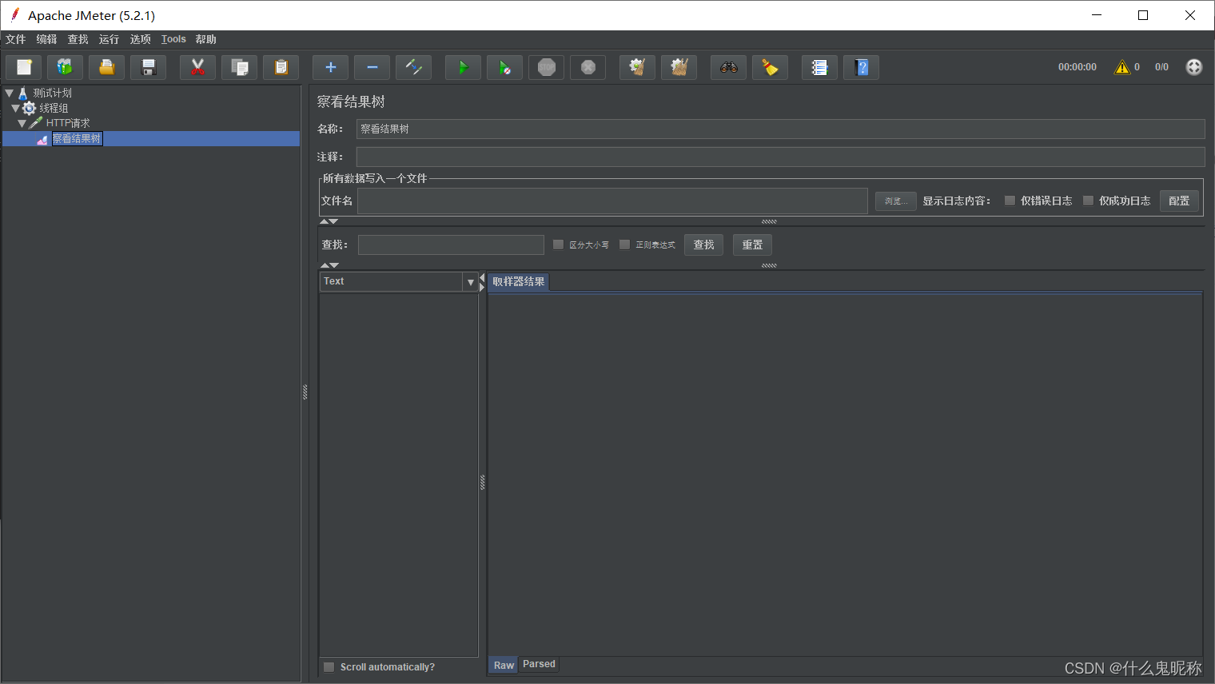The height and width of the screenshot is (684, 1215).
Task: Open the Templates toolbar icon
Action: tap(66, 68)
